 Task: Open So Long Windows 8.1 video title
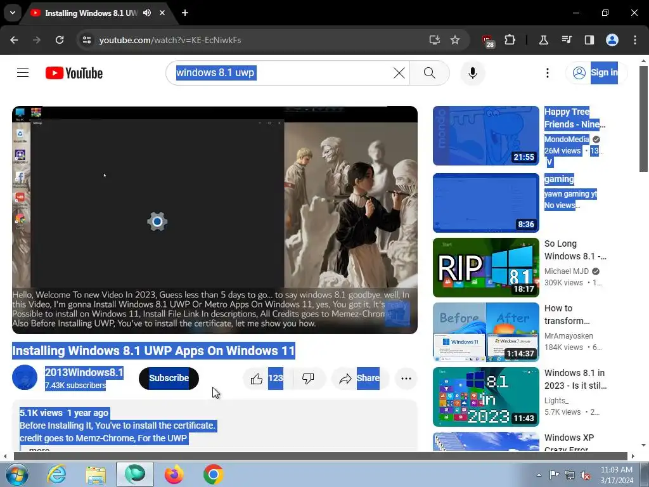coord(575,250)
